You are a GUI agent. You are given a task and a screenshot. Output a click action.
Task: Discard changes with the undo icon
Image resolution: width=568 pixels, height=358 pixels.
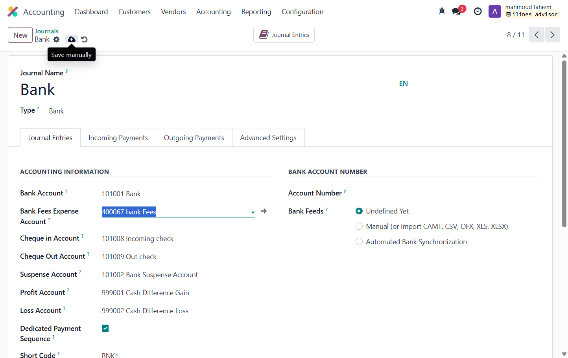coord(84,39)
